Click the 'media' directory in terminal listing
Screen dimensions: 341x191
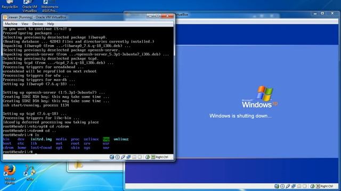61,139
